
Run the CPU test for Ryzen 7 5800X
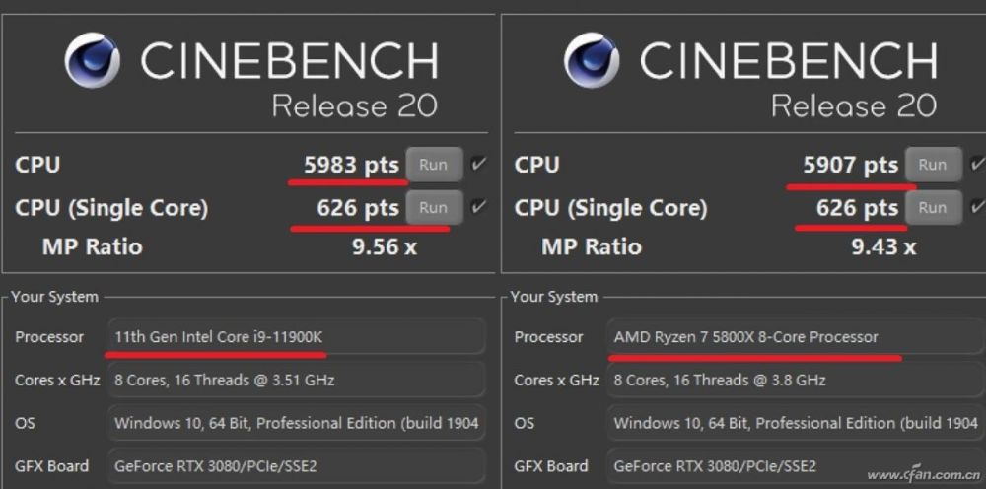(933, 165)
